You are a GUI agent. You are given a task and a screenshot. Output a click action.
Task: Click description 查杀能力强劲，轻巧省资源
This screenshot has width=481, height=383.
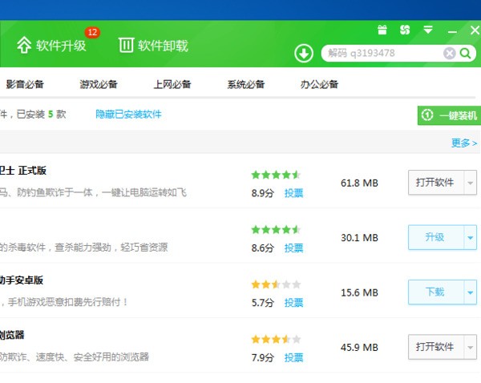pyautogui.click(x=111, y=247)
